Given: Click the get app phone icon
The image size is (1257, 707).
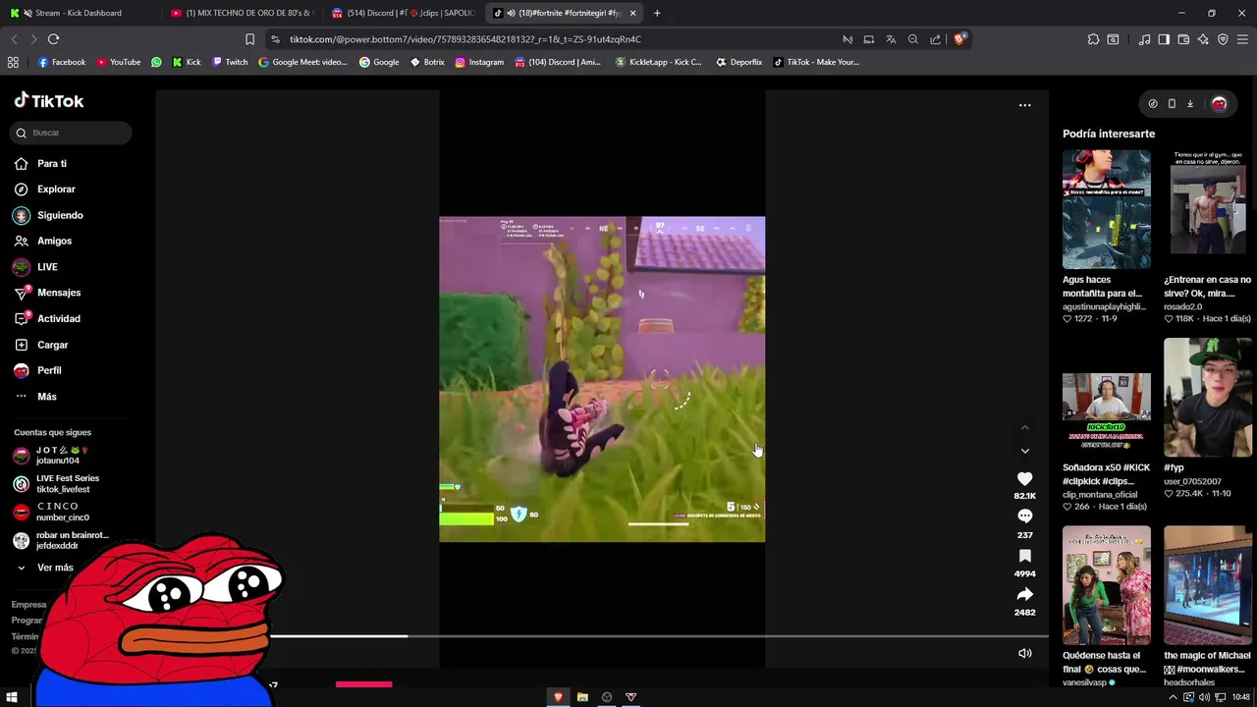Looking at the screenshot, I should [x=1172, y=103].
